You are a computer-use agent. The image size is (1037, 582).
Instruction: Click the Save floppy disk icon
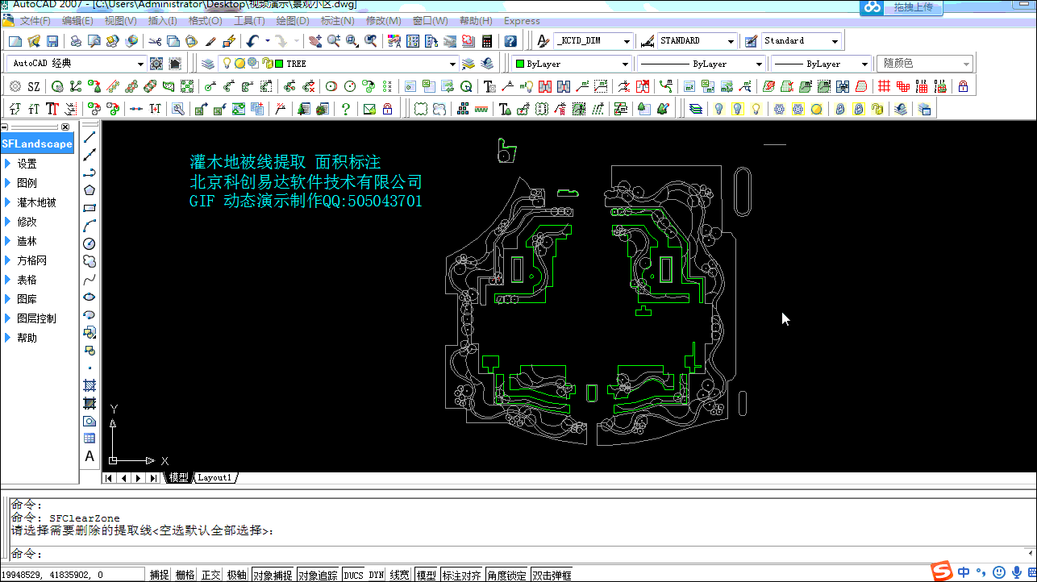pyautogui.click(x=52, y=41)
